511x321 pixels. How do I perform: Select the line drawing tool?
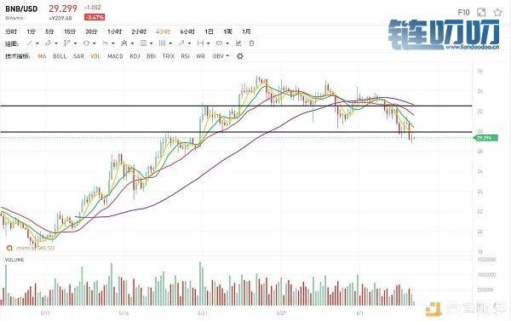[x=30, y=43]
